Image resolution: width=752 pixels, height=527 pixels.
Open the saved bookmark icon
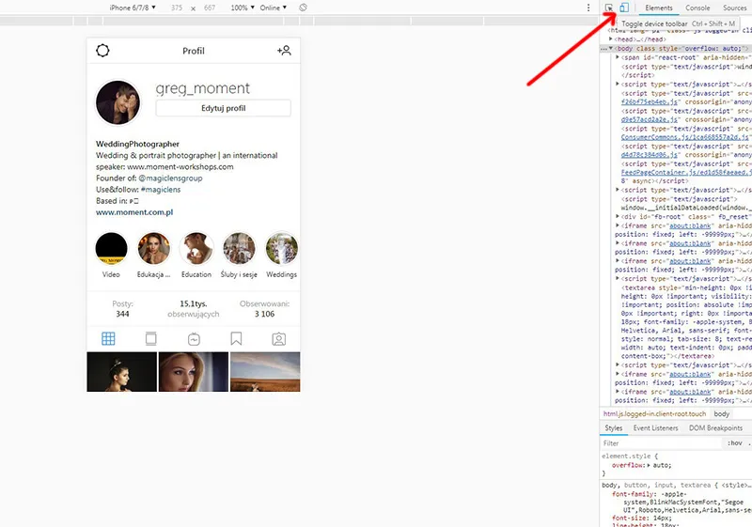pyautogui.click(x=236, y=339)
